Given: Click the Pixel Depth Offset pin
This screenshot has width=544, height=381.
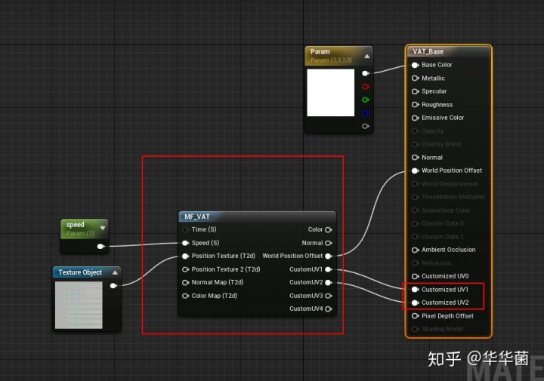Looking at the screenshot, I should [415, 316].
